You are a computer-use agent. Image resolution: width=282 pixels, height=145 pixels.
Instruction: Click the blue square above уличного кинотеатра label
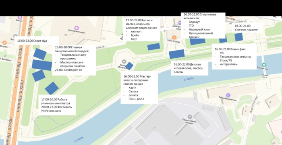click(x=52, y=88)
